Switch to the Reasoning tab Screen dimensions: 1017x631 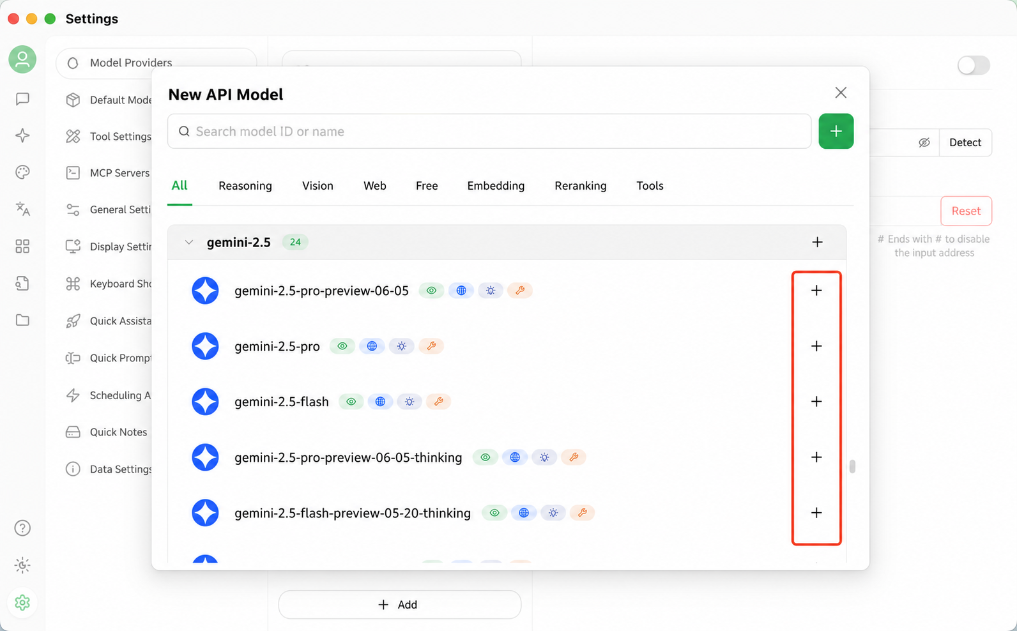pos(245,186)
